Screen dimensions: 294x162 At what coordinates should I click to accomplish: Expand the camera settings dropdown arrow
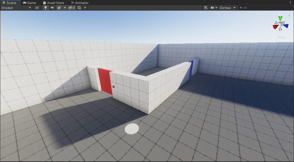(x=216, y=8)
